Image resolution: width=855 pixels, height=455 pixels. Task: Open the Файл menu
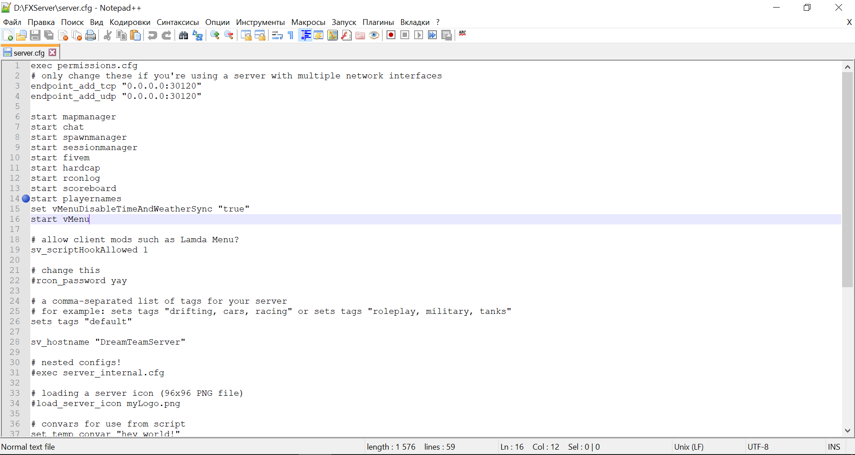click(x=12, y=22)
